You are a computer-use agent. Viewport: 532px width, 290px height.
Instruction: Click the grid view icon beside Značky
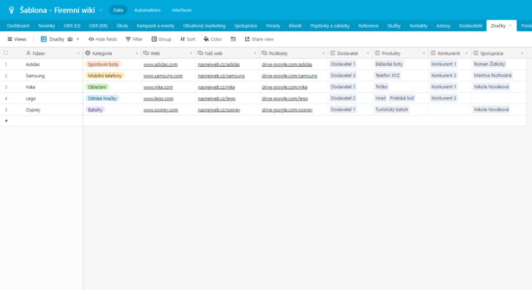coord(44,39)
